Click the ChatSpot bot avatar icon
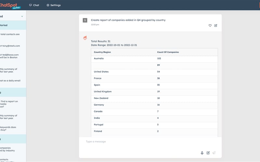The image size is (260, 162). (x=85, y=38)
